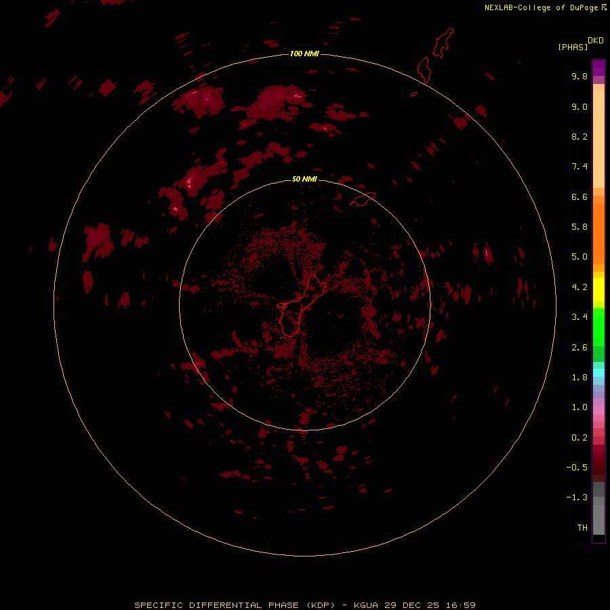Click the 1.8 value on color scale
The height and width of the screenshot is (610, 610).
tap(579, 378)
